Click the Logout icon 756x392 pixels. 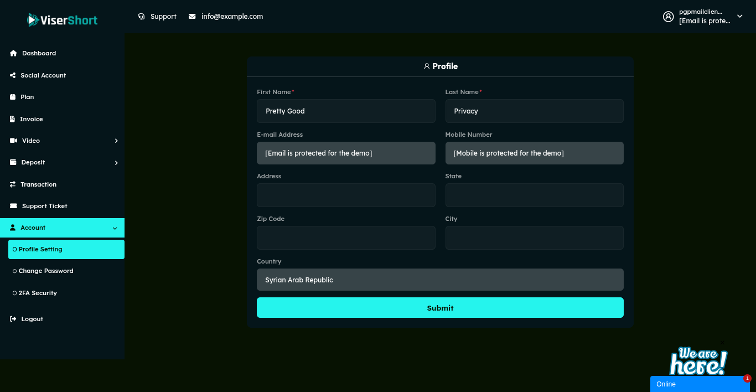point(13,319)
